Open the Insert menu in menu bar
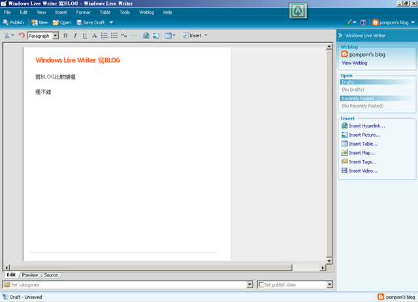Viewport: 418px width, 302px height. [x=61, y=12]
